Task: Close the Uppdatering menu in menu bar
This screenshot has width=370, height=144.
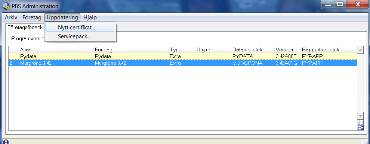Action: click(x=62, y=17)
